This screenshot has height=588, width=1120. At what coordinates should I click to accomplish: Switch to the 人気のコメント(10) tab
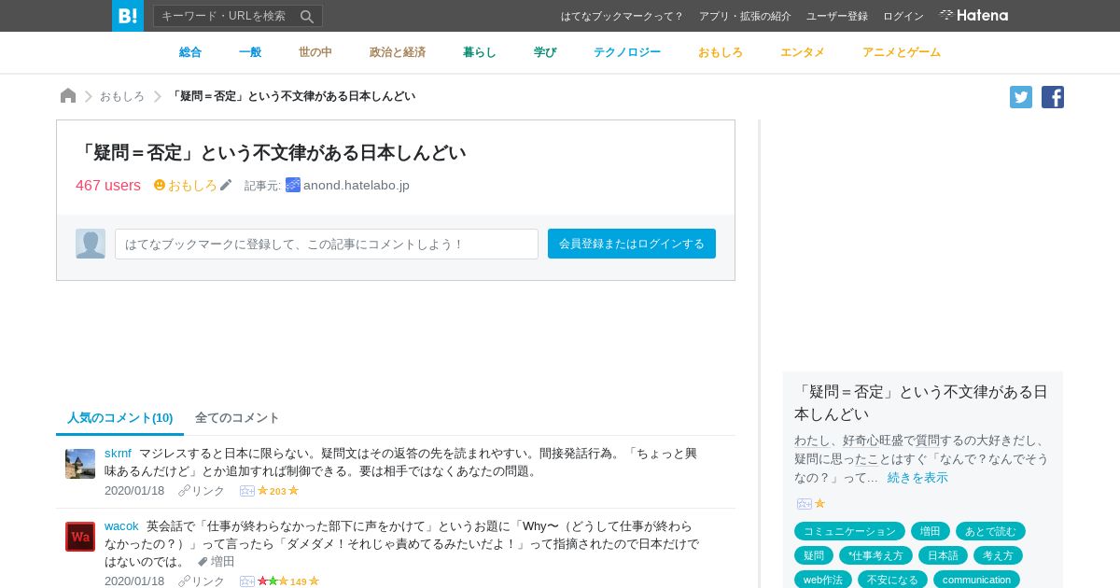pyautogui.click(x=120, y=417)
